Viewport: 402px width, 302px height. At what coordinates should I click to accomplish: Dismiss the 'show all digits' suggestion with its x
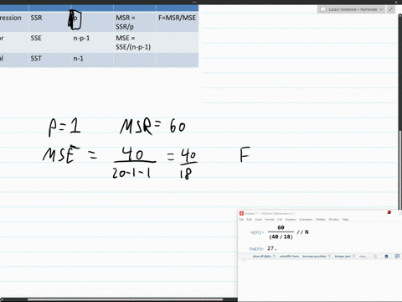[x=274, y=256]
